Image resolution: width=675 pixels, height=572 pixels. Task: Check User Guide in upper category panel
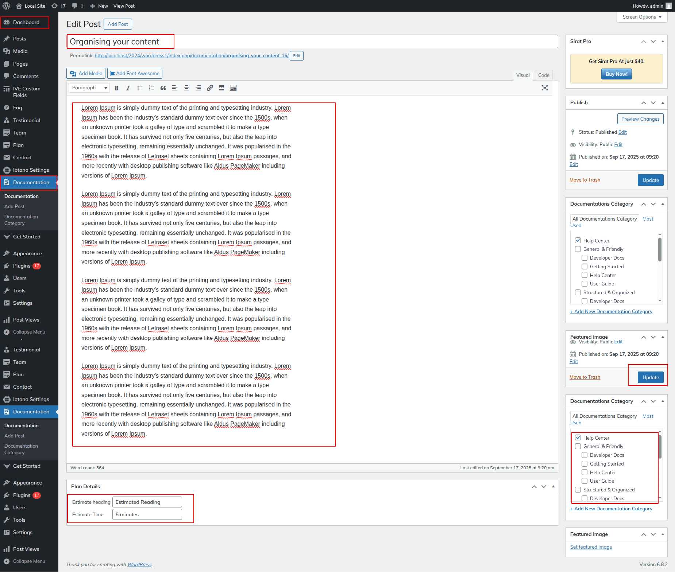tap(585, 284)
